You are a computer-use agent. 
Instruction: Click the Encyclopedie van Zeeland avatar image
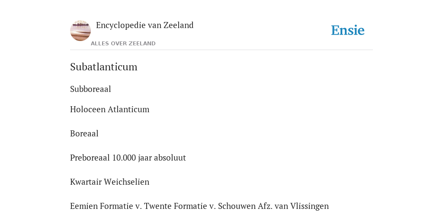[x=80, y=31]
